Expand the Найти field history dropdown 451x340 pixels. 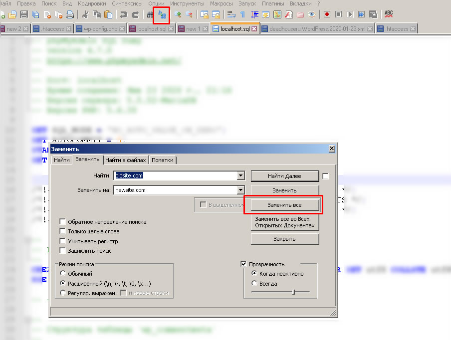(241, 175)
